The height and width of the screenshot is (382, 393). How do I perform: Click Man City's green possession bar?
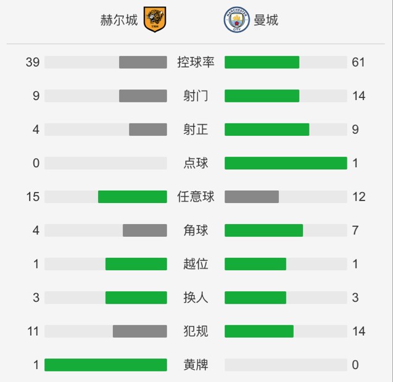262,62
